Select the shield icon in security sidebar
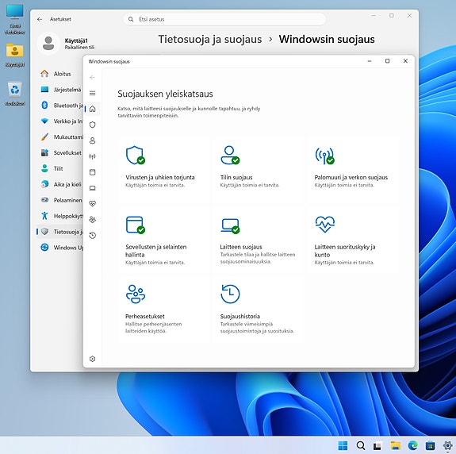This screenshot has width=456, height=454. coord(93,125)
